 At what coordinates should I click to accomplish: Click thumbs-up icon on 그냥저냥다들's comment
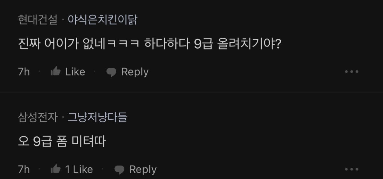point(56,169)
